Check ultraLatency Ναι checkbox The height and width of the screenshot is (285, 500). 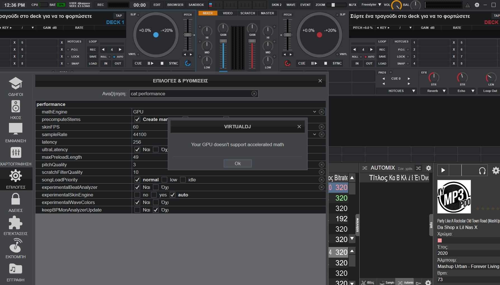pos(137,149)
